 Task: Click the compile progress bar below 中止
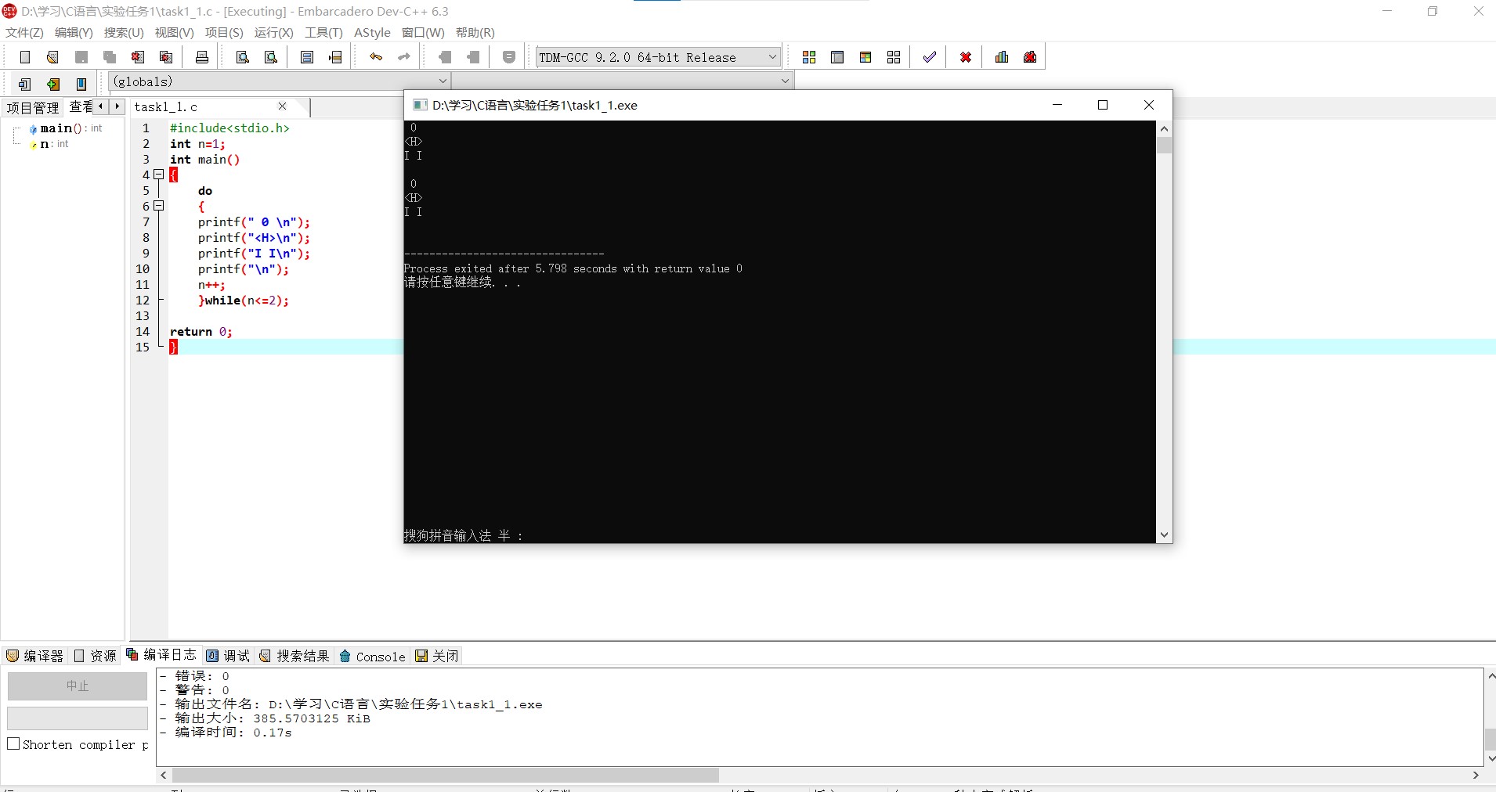tap(78, 718)
